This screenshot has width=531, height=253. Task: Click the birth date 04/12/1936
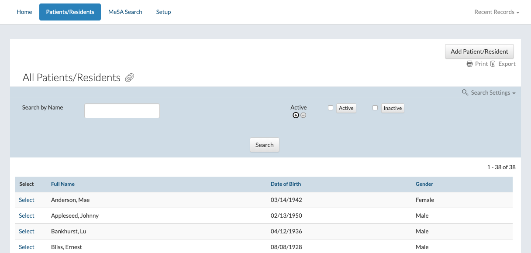pos(286,231)
